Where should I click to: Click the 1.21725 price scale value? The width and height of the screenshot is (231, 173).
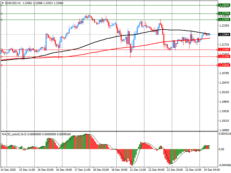(224, 45)
